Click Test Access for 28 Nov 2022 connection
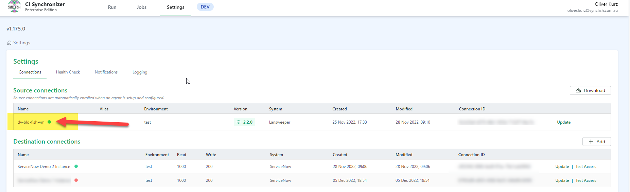The height and width of the screenshot is (192, 630). point(586,167)
